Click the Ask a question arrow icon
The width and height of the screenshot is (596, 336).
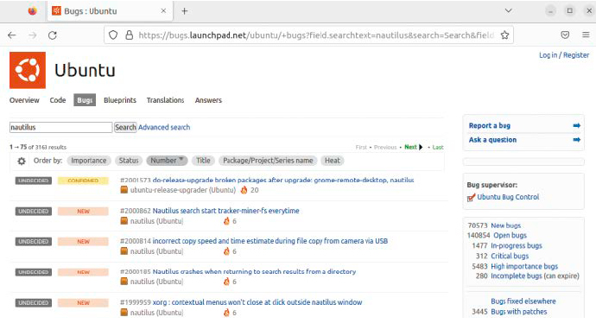click(577, 140)
